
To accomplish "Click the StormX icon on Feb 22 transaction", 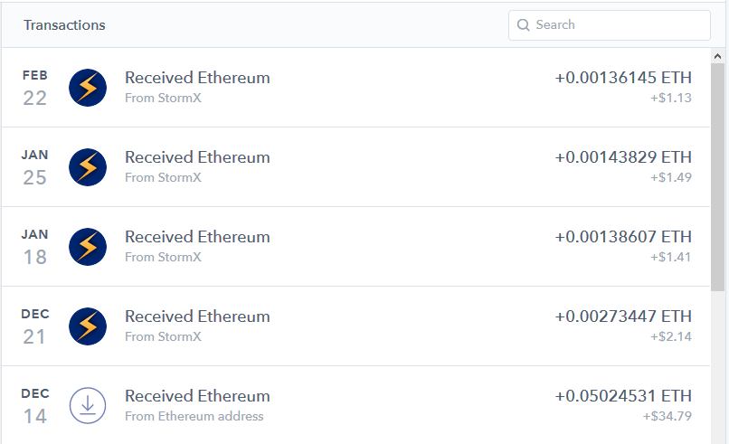I will click(88, 87).
